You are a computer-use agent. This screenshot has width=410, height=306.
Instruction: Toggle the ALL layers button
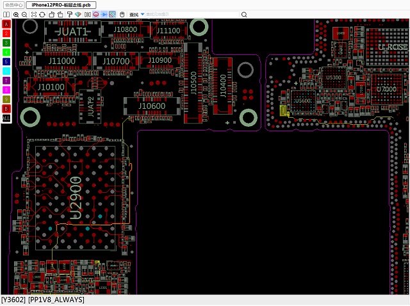pos(6,118)
